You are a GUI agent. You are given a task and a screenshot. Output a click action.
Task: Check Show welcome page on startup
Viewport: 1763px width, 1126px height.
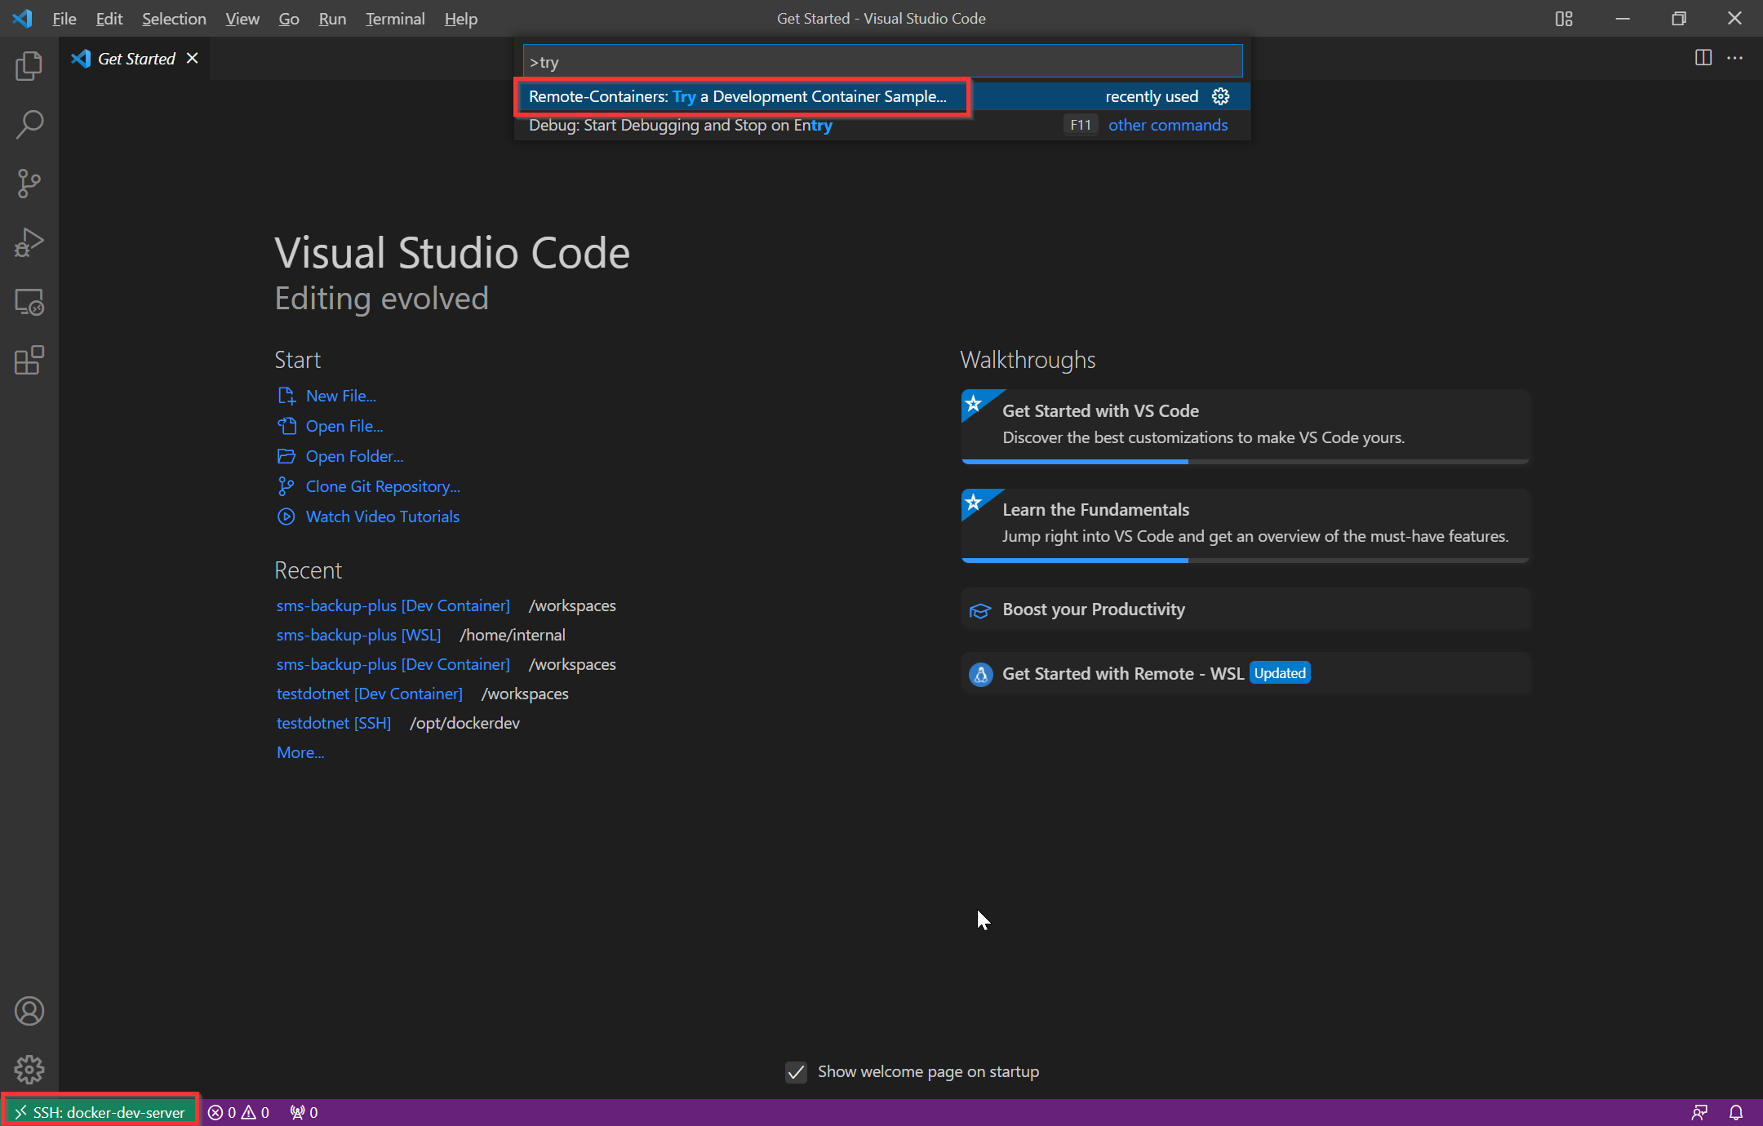796,1071
